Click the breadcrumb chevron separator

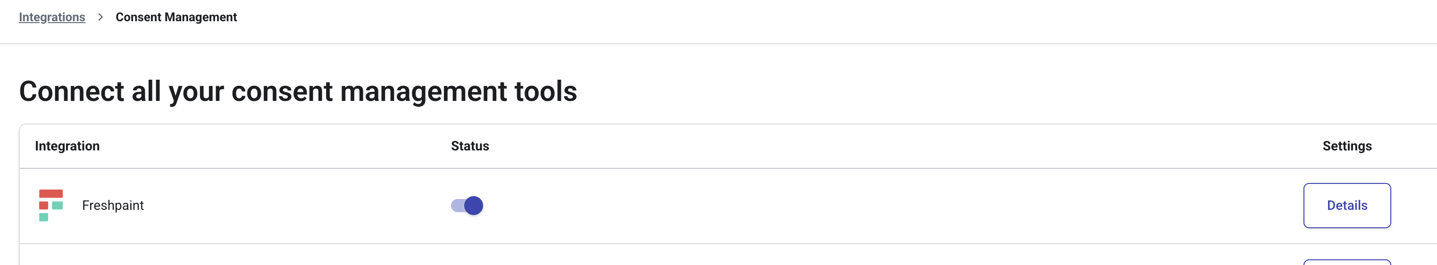tap(100, 17)
